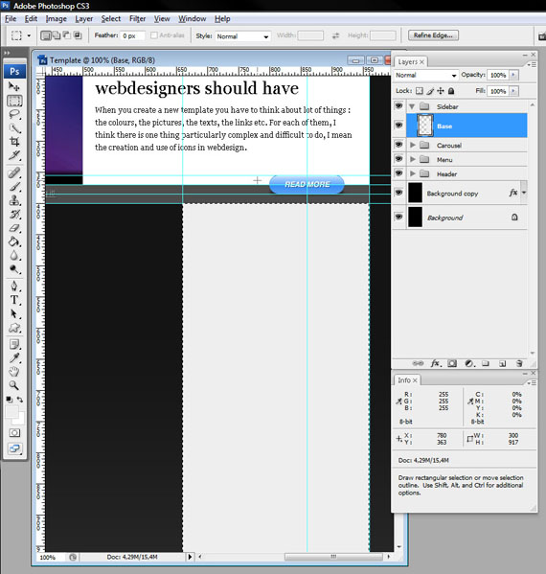Create new fill or adjustment layer
Screen dimensions: 546x574
[x=469, y=363]
